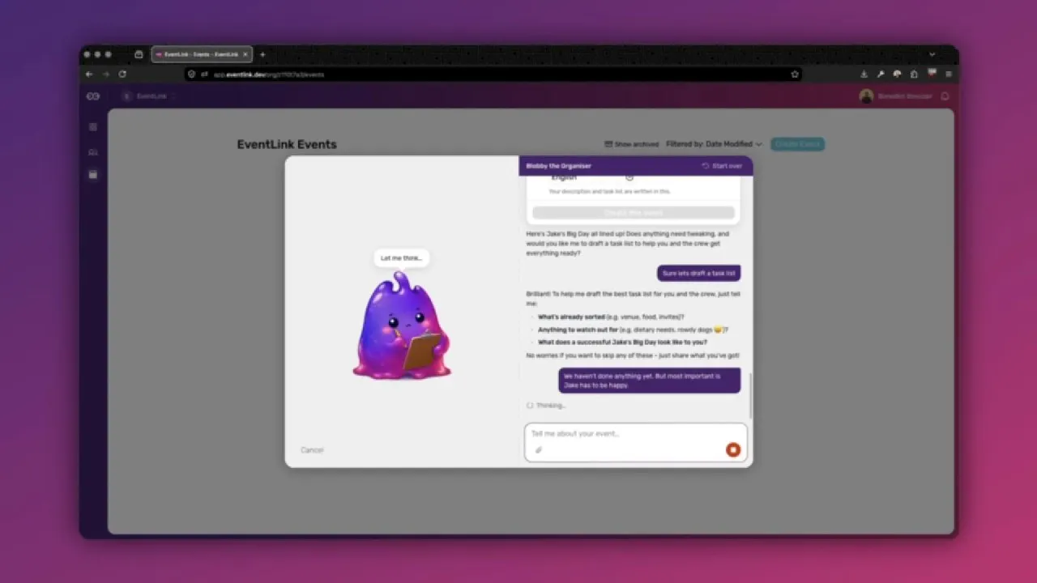Click the Blobby mascot illustration
The image size is (1037, 583).
click(x=401, y=326)
